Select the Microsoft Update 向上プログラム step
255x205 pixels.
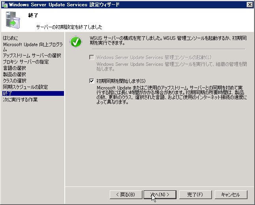(33, 47)
